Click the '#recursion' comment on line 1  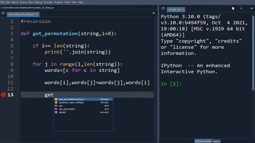[35, 21]
